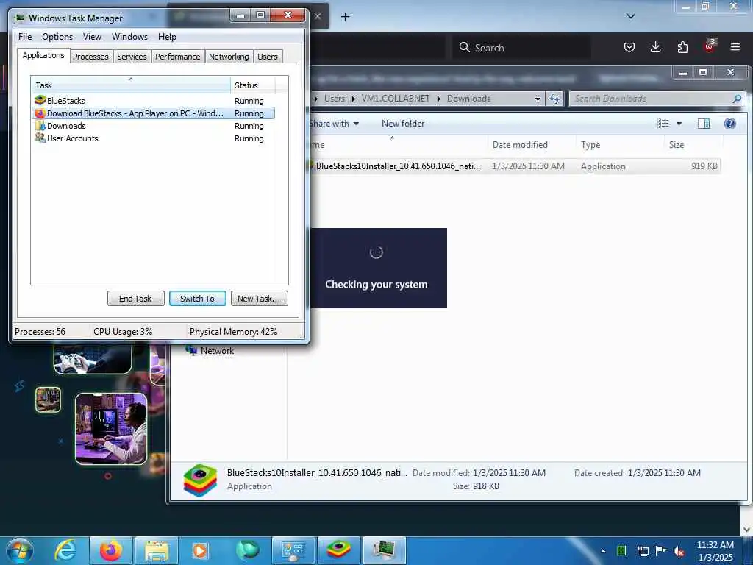Open the Control Panel taskbar item

(x=293, y=550)
